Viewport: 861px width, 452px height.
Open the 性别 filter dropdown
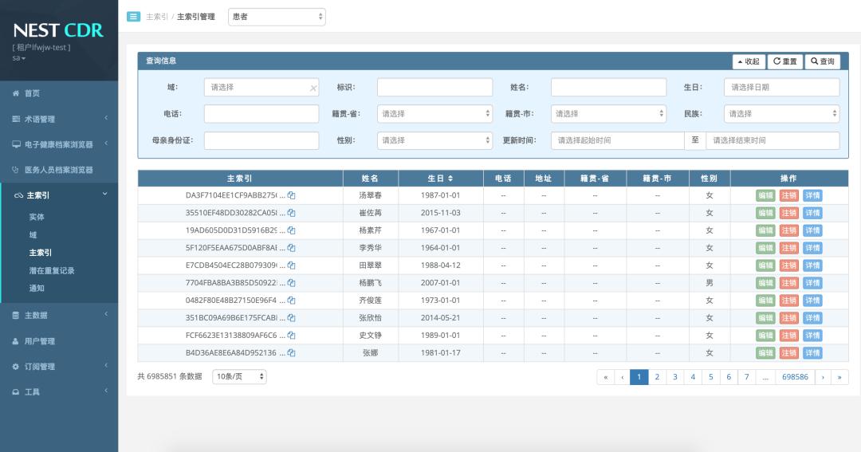[435, 140]
